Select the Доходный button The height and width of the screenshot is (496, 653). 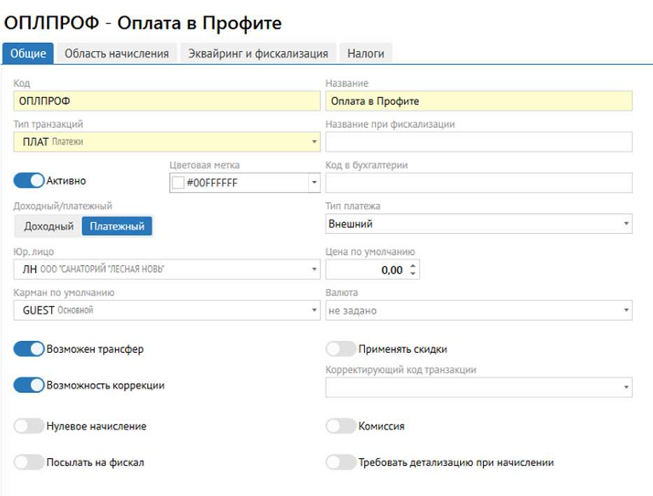48,227
